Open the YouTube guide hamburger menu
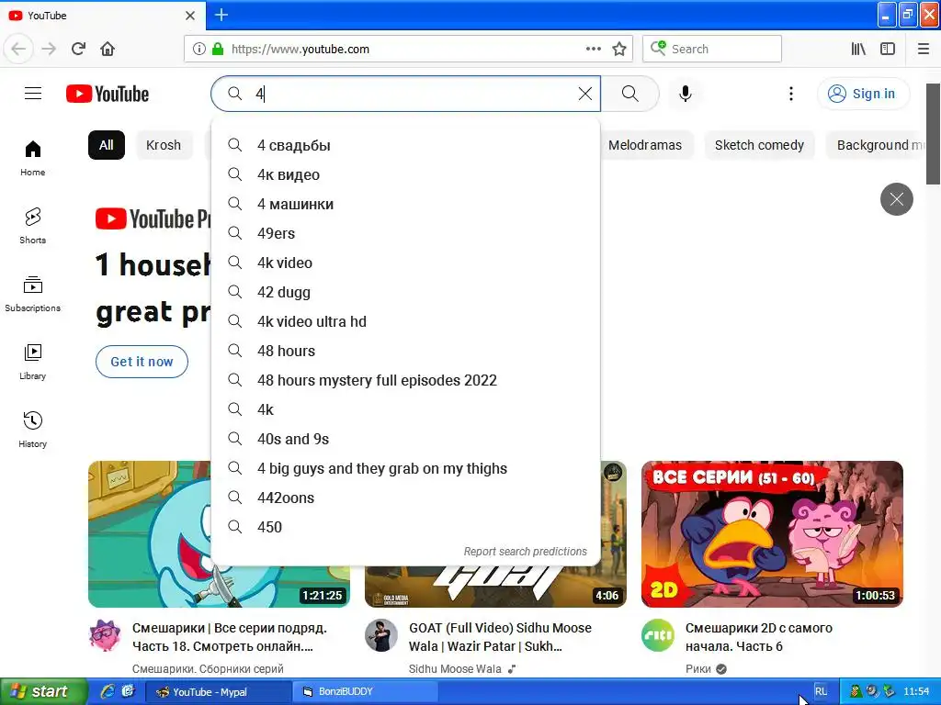Viewport: 941px width, 705px height. pos(33,94)
